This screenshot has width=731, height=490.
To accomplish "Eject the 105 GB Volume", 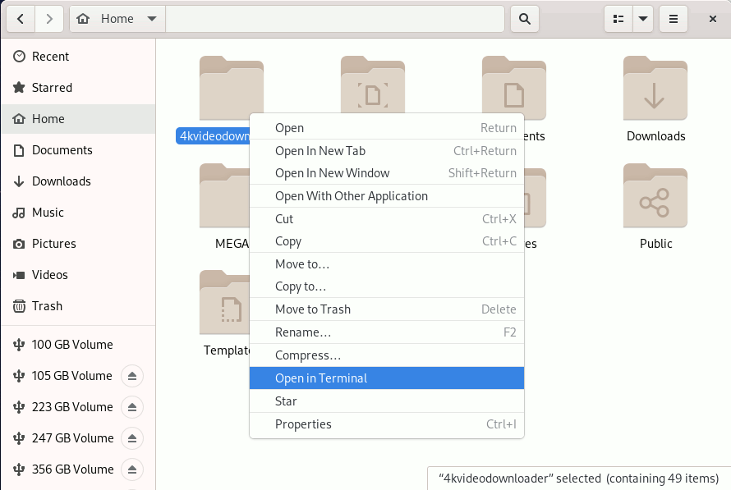I will (132, 376).
